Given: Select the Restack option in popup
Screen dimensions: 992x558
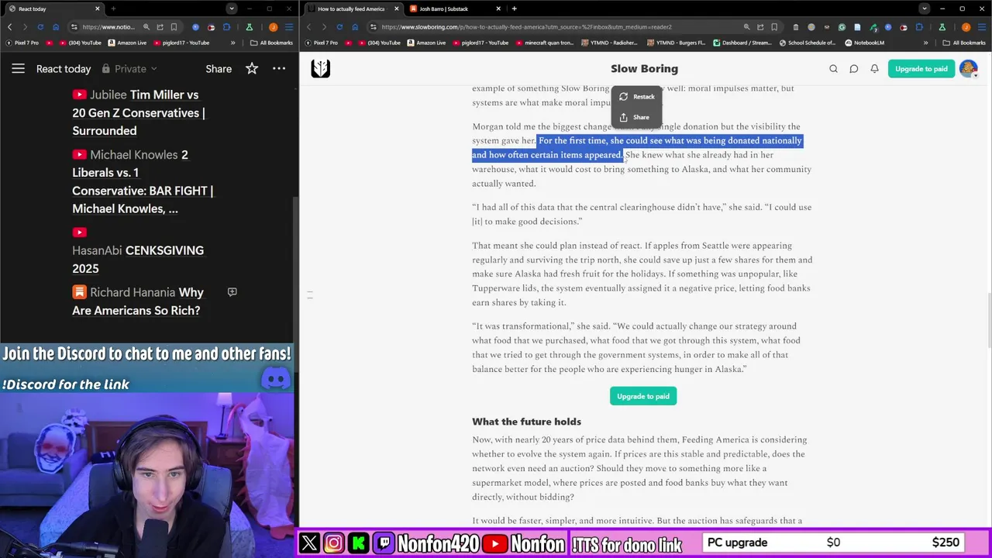Looking at the screenshot, I should click(637, 97).
